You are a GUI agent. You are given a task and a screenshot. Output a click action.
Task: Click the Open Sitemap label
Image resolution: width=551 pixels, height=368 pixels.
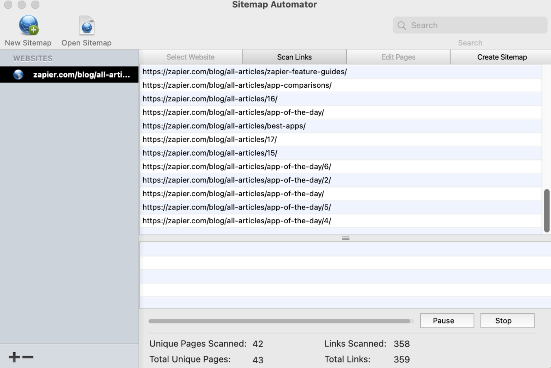click(x=87, y=43)
